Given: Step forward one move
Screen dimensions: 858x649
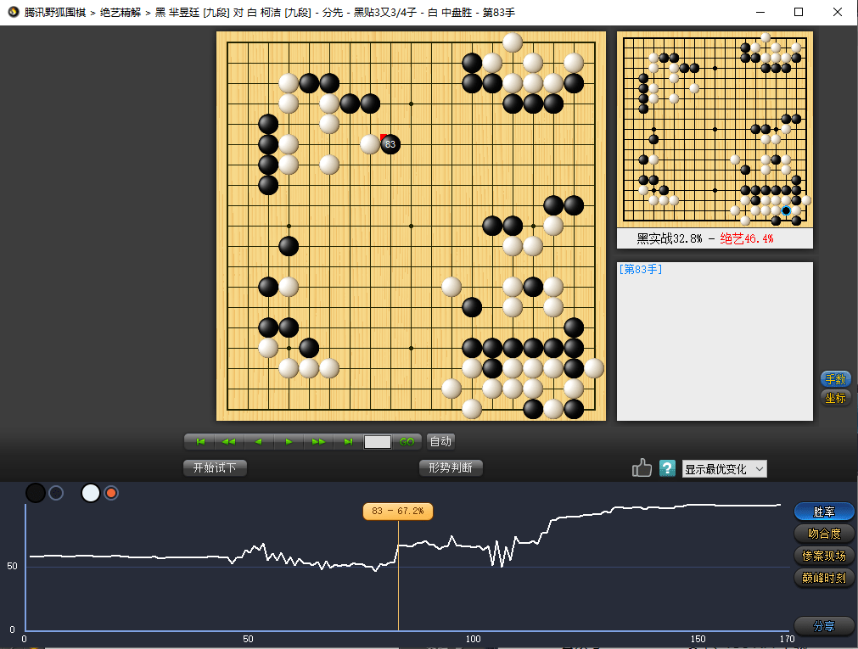Looking at the screenshot, I should (x=289, y=442).
